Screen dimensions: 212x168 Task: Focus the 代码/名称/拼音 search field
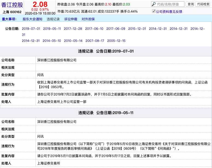(x=168, y=4)
